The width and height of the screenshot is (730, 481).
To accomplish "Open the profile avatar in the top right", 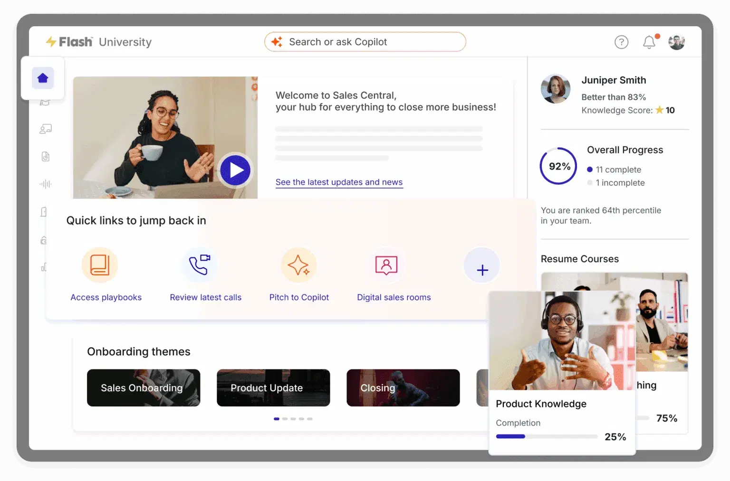I will (x=676, y=42).
